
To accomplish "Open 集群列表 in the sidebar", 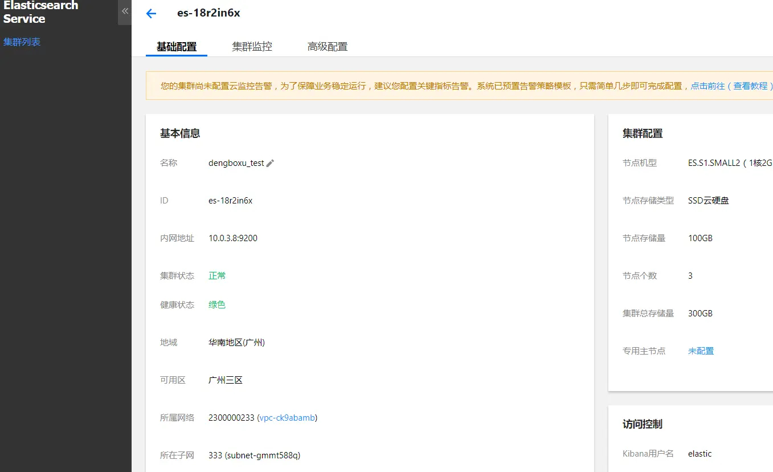I will coord(22,42).
